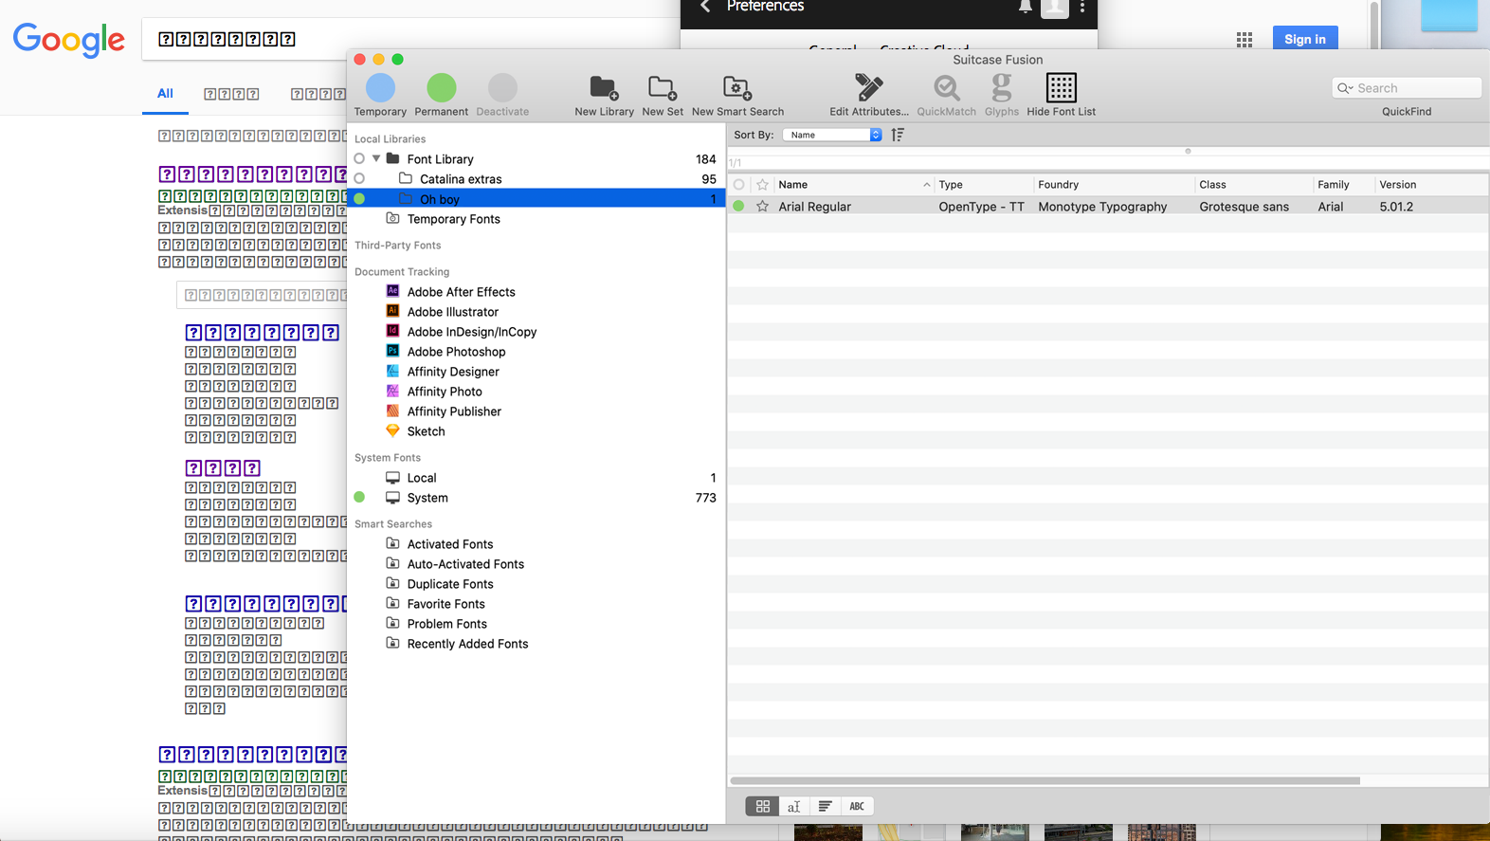
Task: Click the Google Sign in button
Action: [1304, 39]
